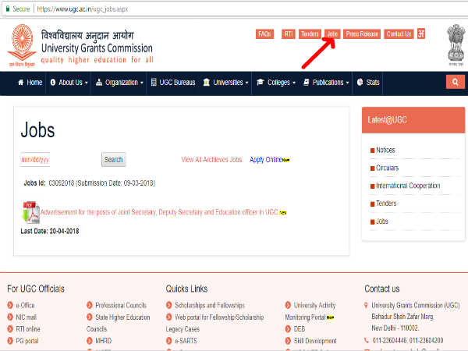
Task: Open Scholarships and Fellowships footer link
Action: (210, 305)
